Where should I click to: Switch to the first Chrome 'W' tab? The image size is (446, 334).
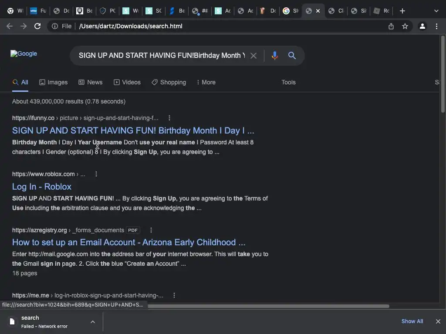[15, 11]
